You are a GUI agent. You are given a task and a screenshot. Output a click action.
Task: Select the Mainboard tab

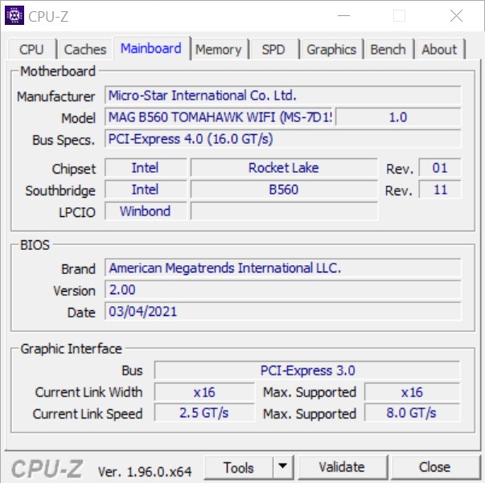pyautogui.click(x=151, y=48)
